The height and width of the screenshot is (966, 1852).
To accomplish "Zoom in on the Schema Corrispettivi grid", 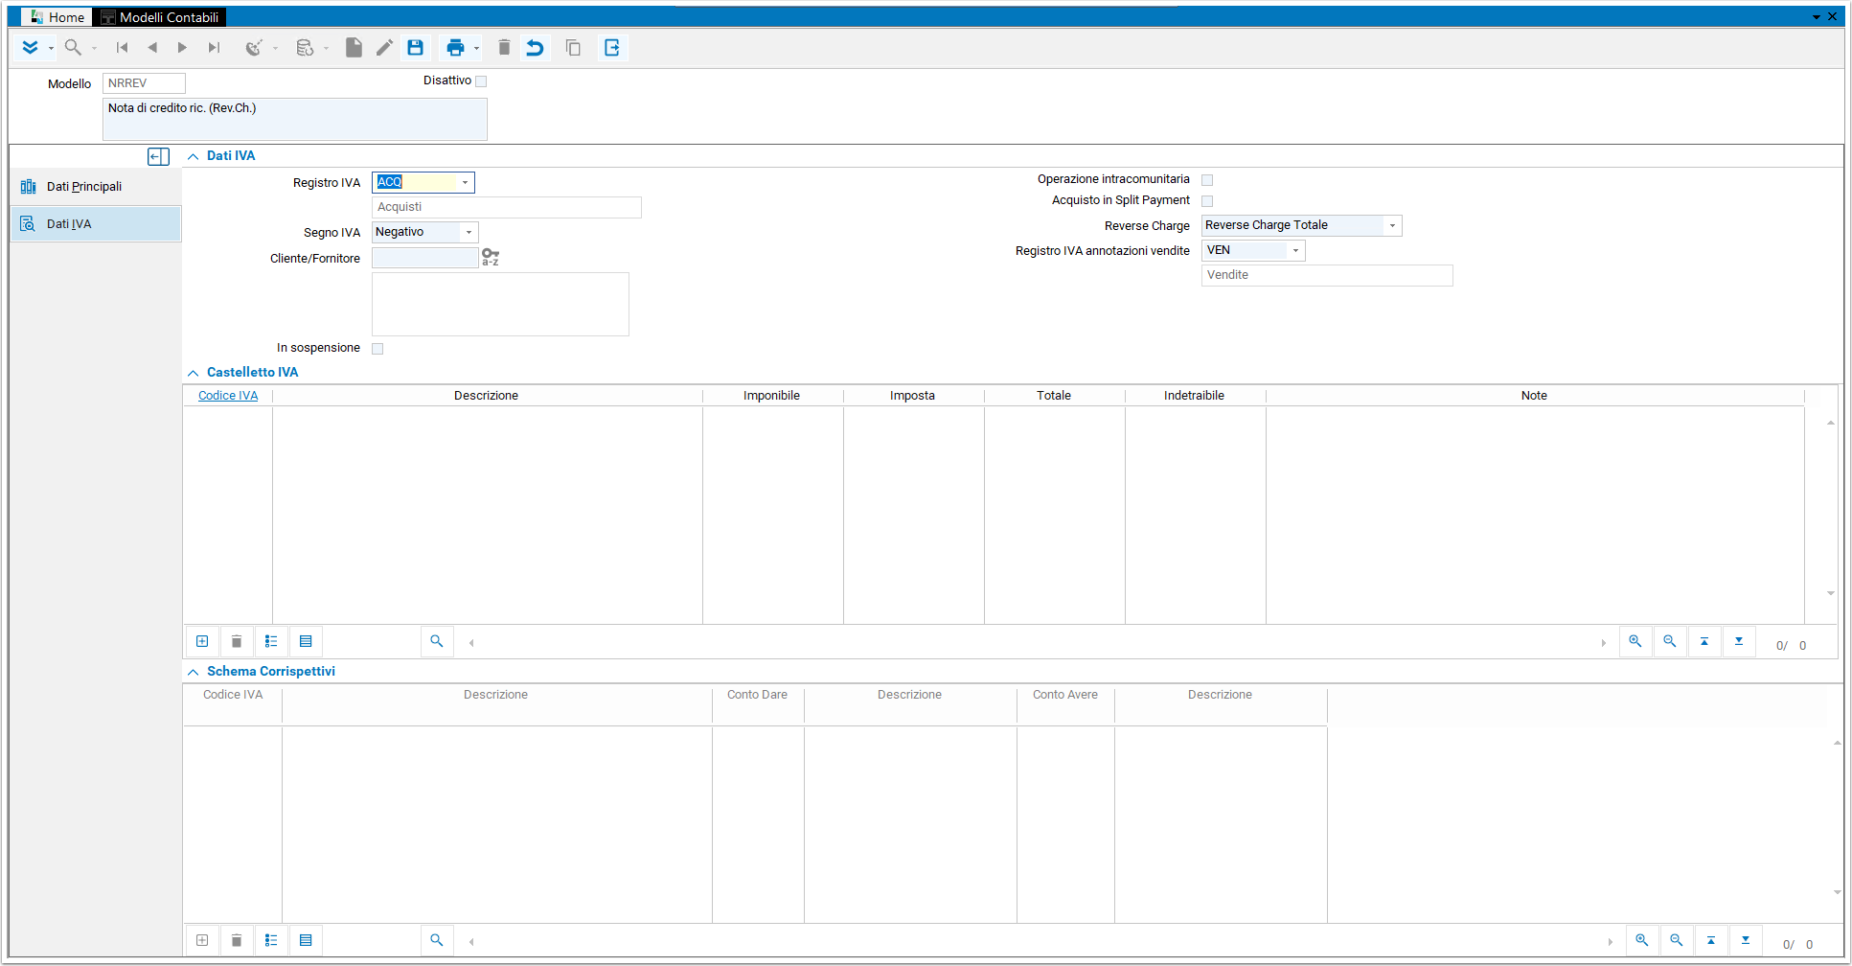I will pyautogui.click(x=1642, y=940).
